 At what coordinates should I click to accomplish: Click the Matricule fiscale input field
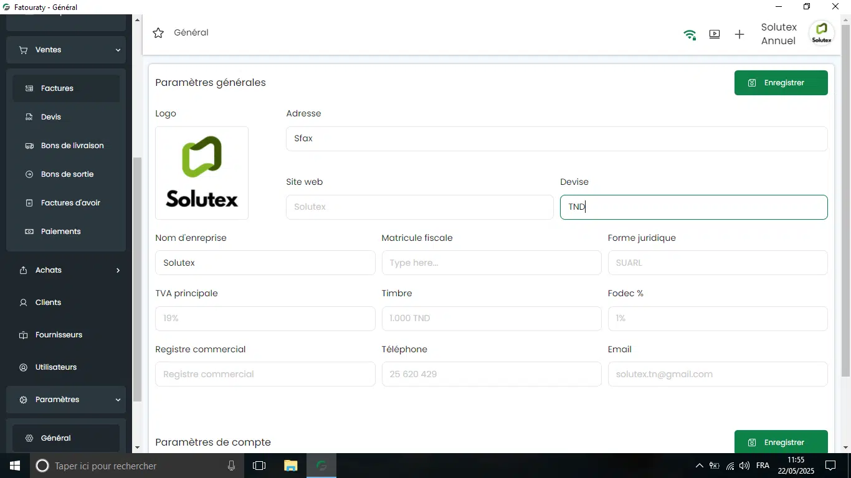pos(491,263)
